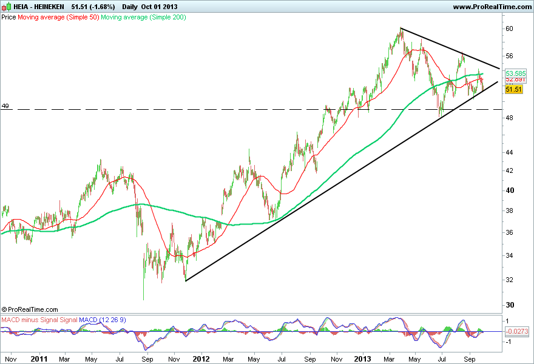Click the bold 30 price axis label

[510, 305]
